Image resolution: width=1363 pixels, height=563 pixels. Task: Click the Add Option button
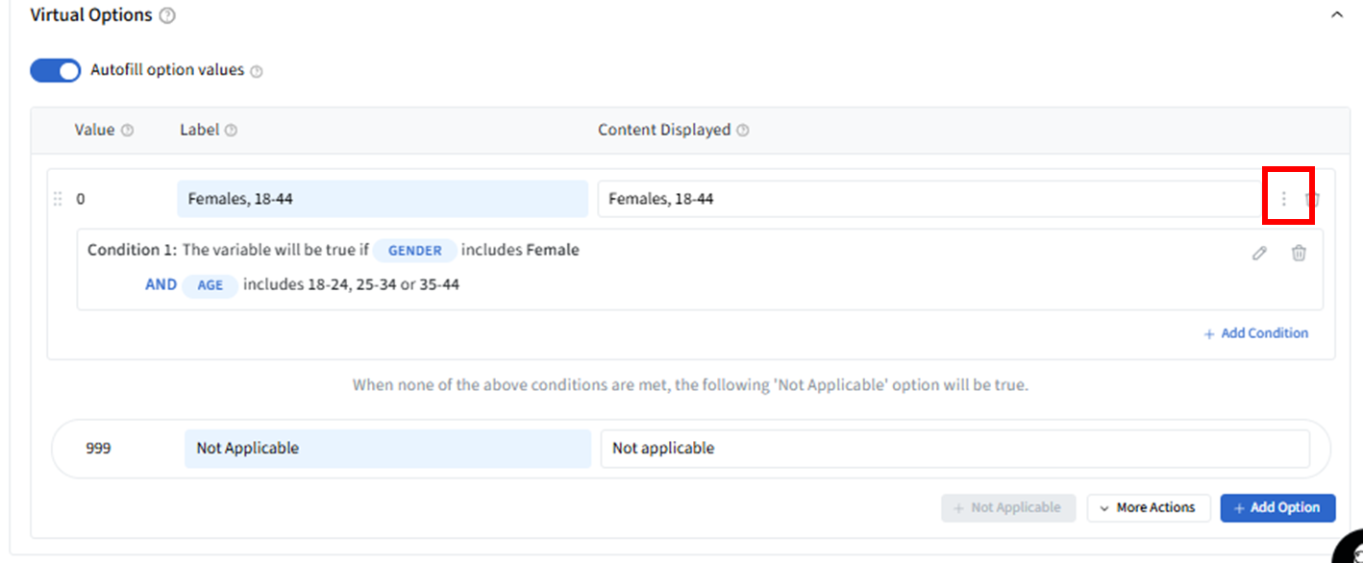[x=1277, y=507]
